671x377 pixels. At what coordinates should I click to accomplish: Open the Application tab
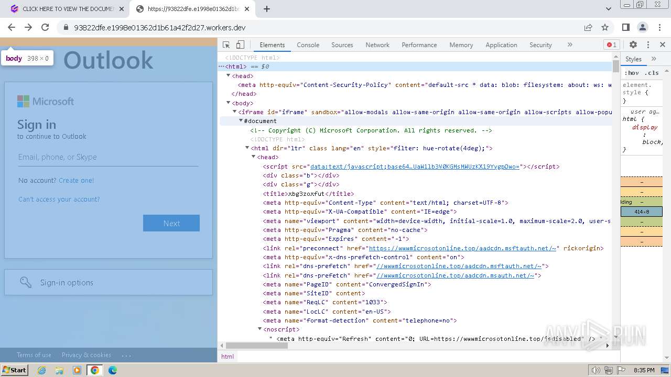(x=501, y=45)
